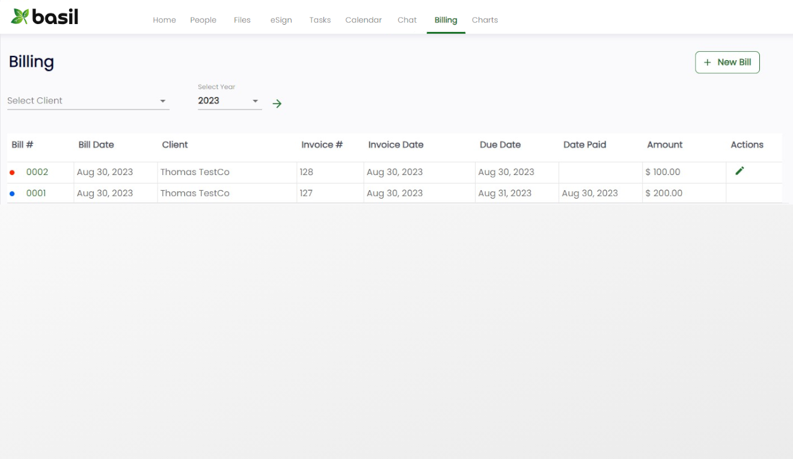
Task: Open the Charts tab
Action: click(485, 20)
